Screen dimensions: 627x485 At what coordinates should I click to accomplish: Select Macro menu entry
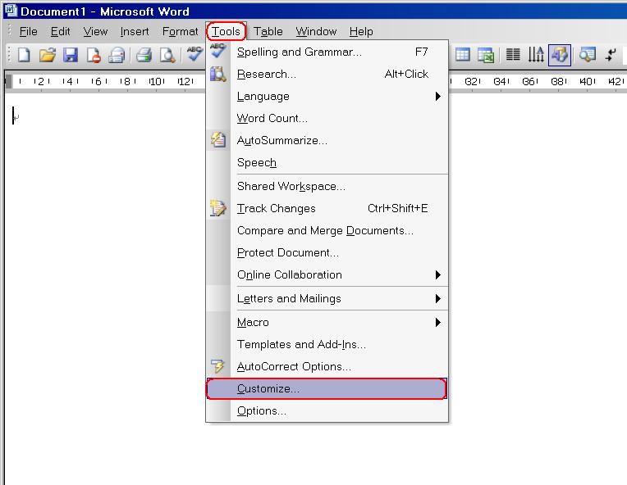click(327, 322)
